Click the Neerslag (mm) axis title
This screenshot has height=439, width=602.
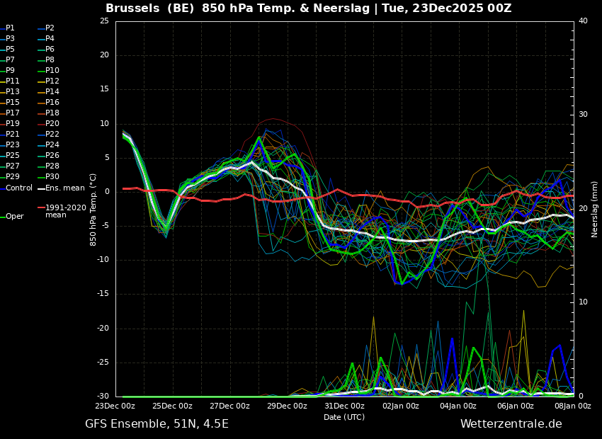595,209
